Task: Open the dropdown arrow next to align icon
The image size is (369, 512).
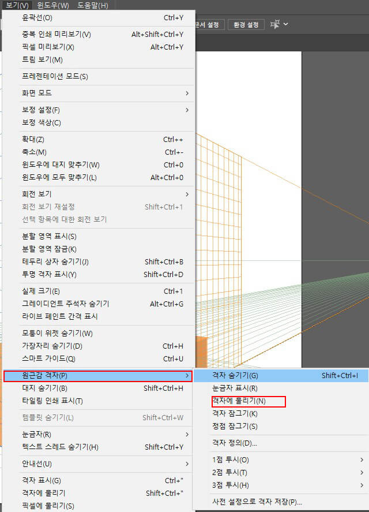Action: point(286,24)
